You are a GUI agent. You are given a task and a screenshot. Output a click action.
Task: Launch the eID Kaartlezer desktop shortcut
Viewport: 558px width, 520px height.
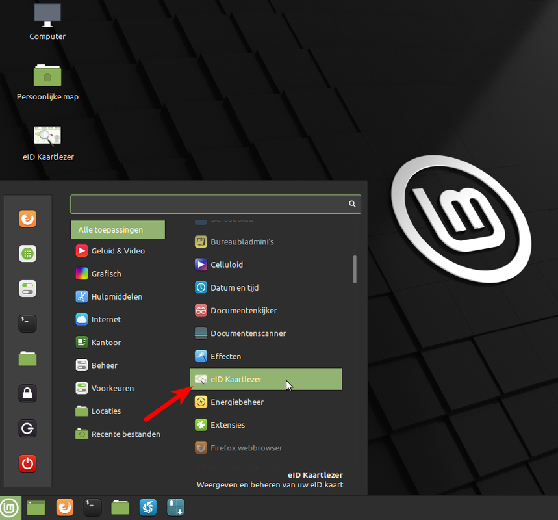[x=48, y=143]
